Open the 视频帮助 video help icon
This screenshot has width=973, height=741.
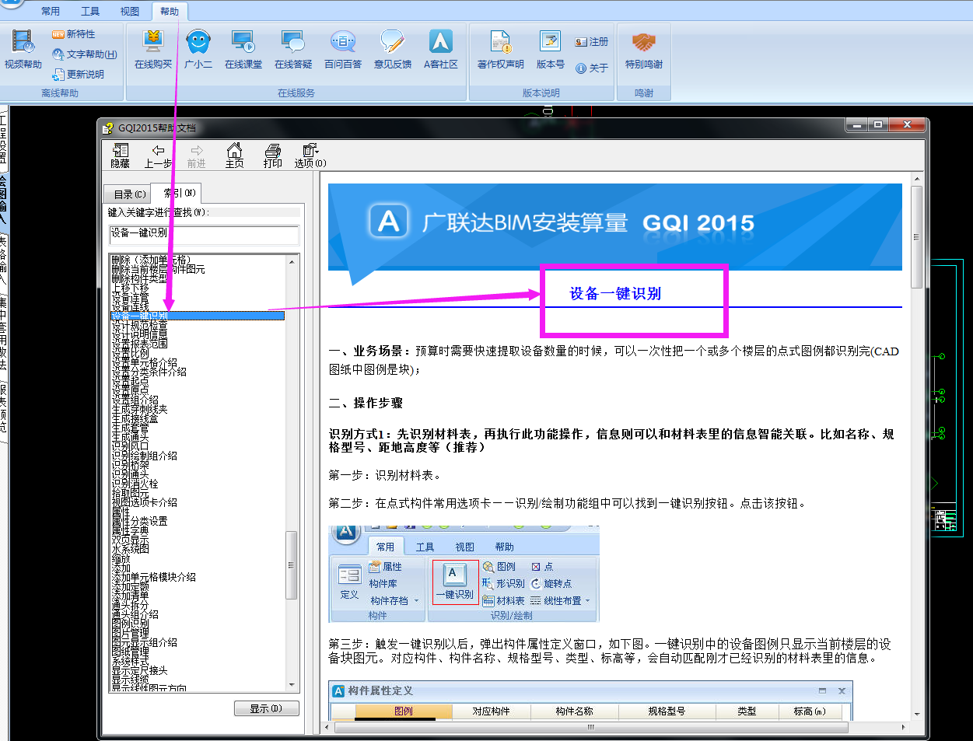click(x=23, y=49)
